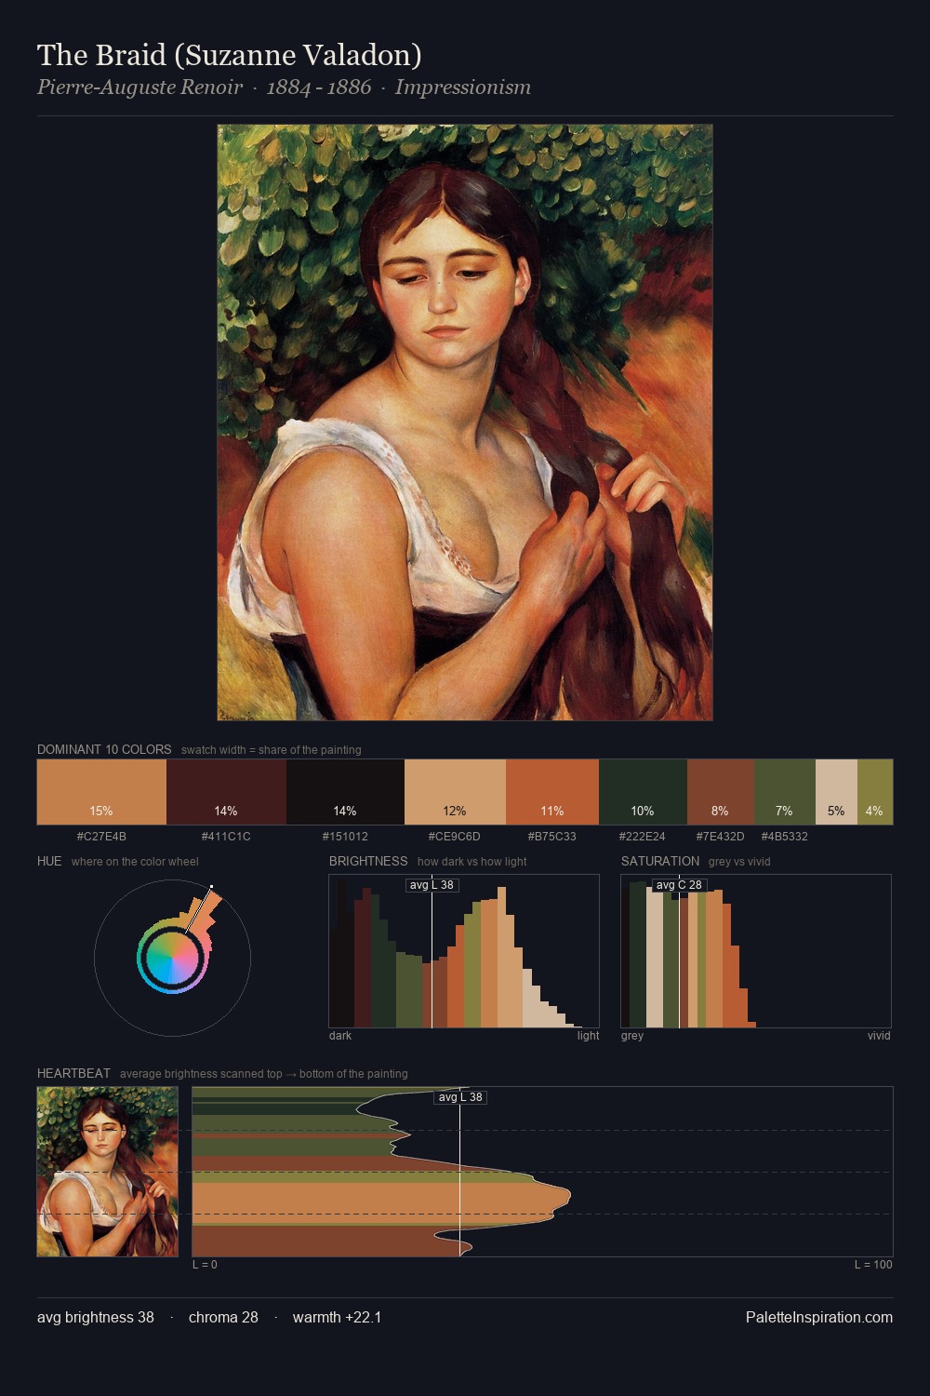The height and width of the screenshot is (1396, 930).
Task: Click 'chroma 28' in the footer
Action: (x=223, y=1317)
